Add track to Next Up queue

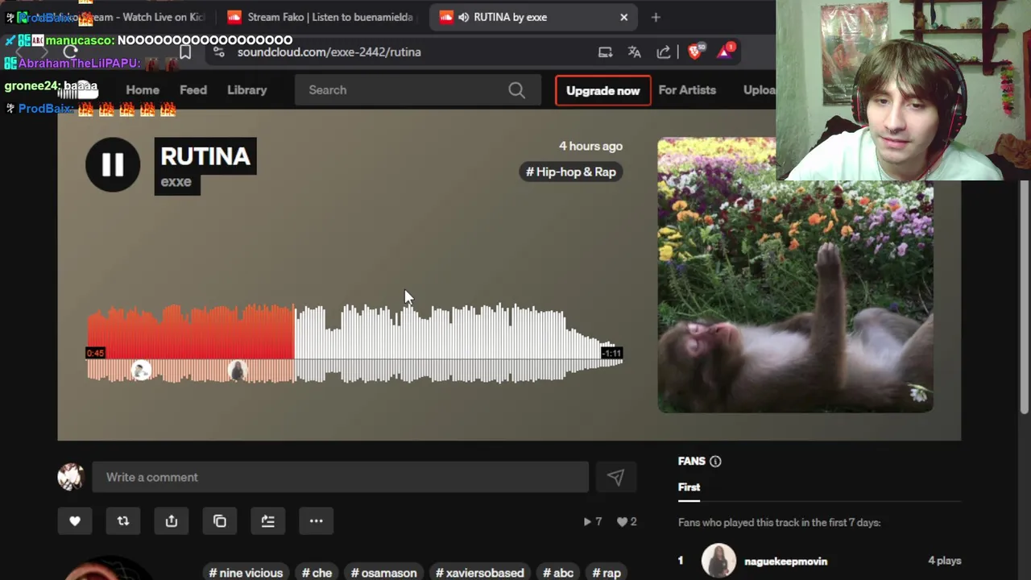click(268, 521)
